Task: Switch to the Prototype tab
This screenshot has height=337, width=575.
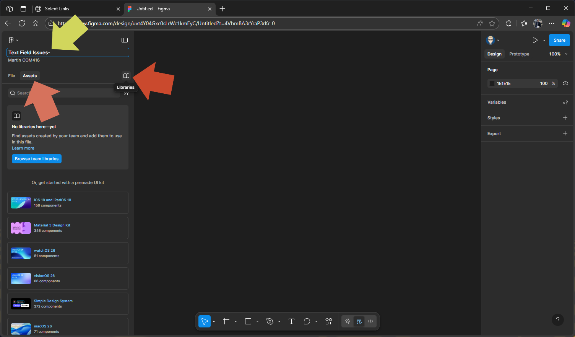Action: pos(519,54)
